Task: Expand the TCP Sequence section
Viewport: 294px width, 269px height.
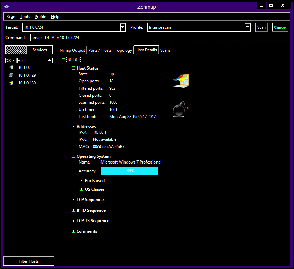Action: click(73, 200)
